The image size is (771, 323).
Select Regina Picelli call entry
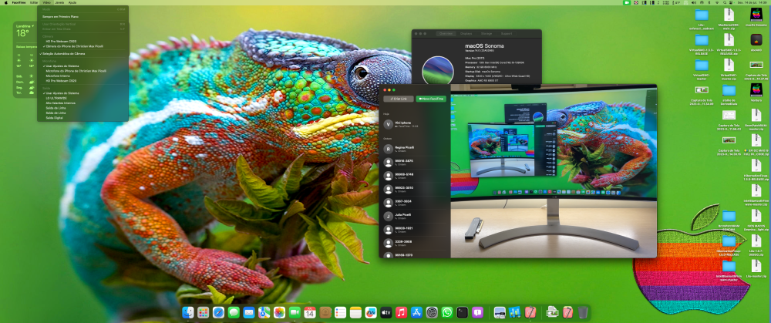point(415,149)
